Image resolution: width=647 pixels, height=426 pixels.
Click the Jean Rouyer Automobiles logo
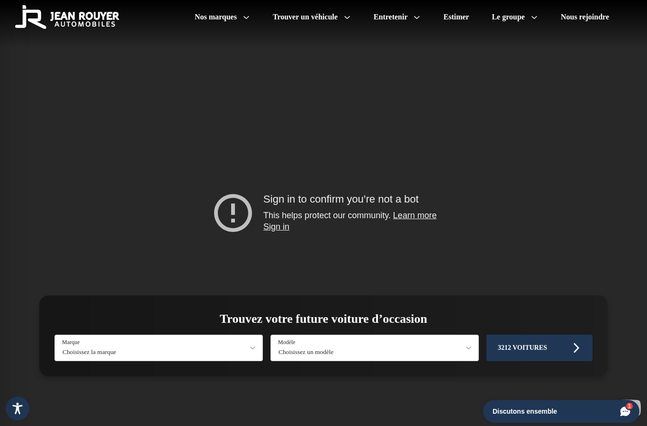pos(67,17)
